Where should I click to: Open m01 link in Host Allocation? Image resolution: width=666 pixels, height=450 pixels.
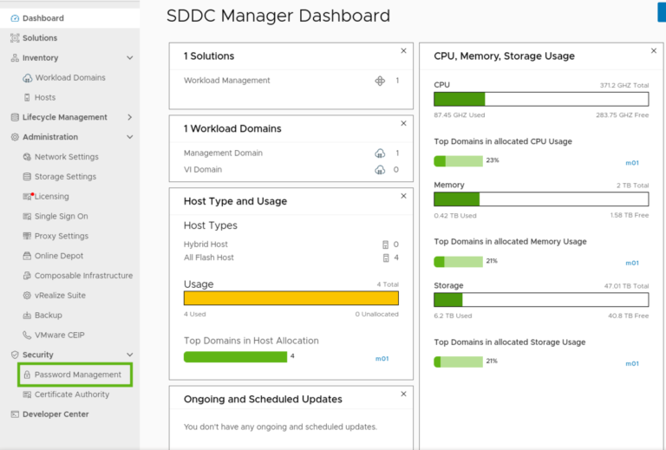pos(382,359)
